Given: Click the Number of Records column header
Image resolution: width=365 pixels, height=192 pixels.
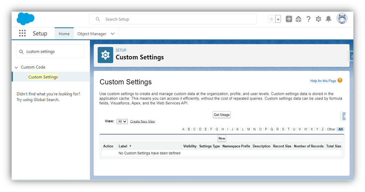Looking at the screenshot, I should click(x=309, y=146).
